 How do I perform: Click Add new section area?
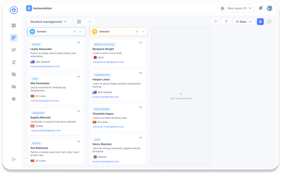pos(181,96)
